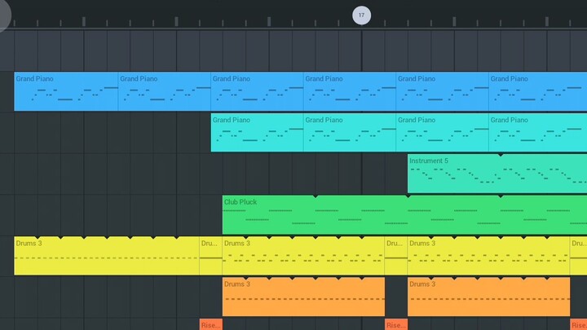
Task: Select the rightmost teal Grand Piano clip
Action: (537, 132)
